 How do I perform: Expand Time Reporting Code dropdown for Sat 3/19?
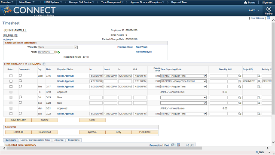(x=183, y=97)
